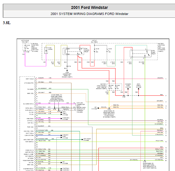This screenshot has width=175, height=171.
Task: Click the "LOW SPD FAN" pin label
Action: (29, 135)
